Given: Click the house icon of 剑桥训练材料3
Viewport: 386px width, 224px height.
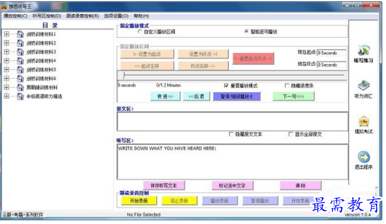Looking at the screenshot, I should (x=20, y=52).
